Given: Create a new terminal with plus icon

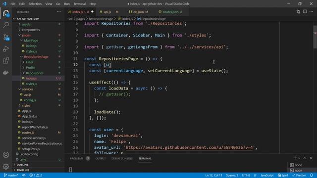Looking at the screenshot, I should [295, 158].
